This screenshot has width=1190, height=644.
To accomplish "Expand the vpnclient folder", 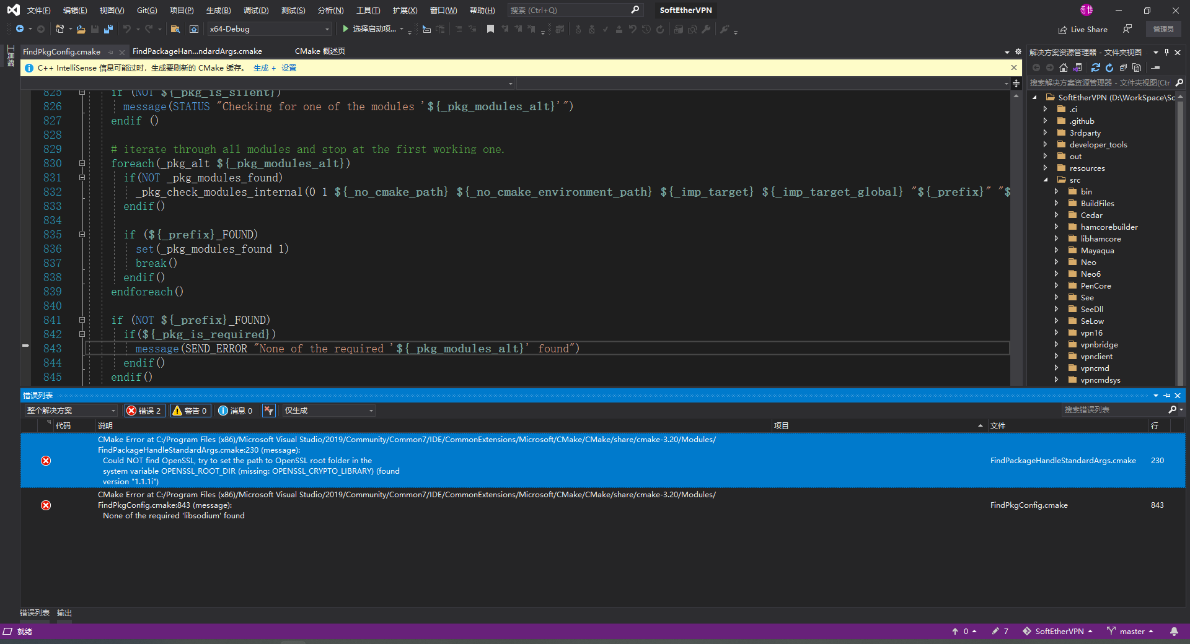I will pos(1057,356).
